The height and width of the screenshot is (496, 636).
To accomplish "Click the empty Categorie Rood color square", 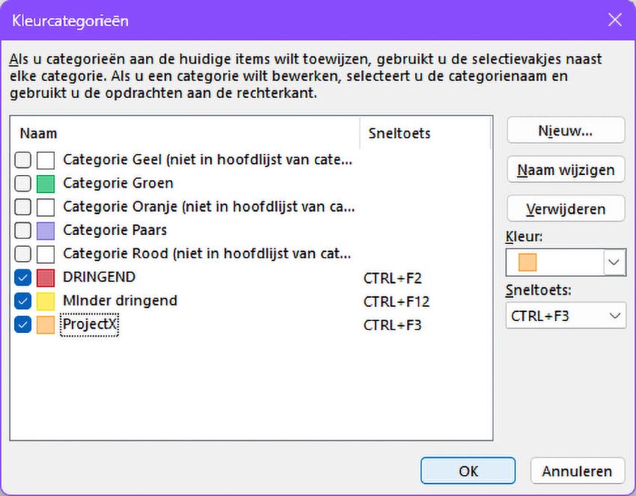I will 46,254.
